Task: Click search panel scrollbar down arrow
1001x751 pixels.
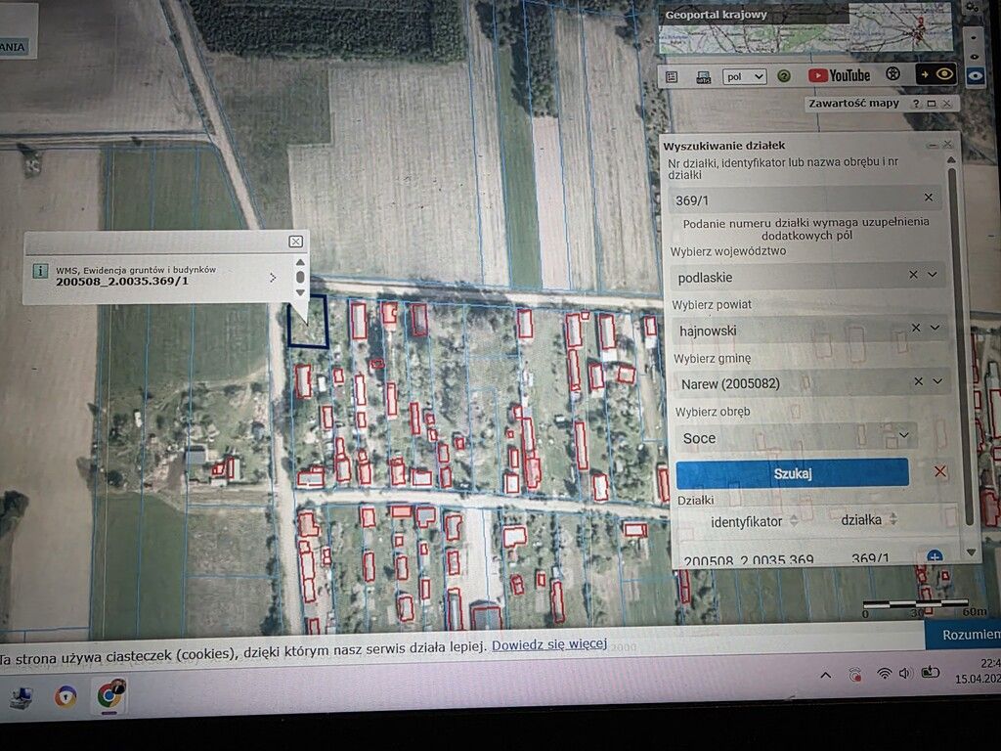Action: [972, 552]
